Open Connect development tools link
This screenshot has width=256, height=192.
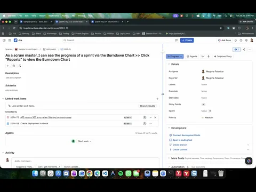pyautogui.click(x=186, y=135)
